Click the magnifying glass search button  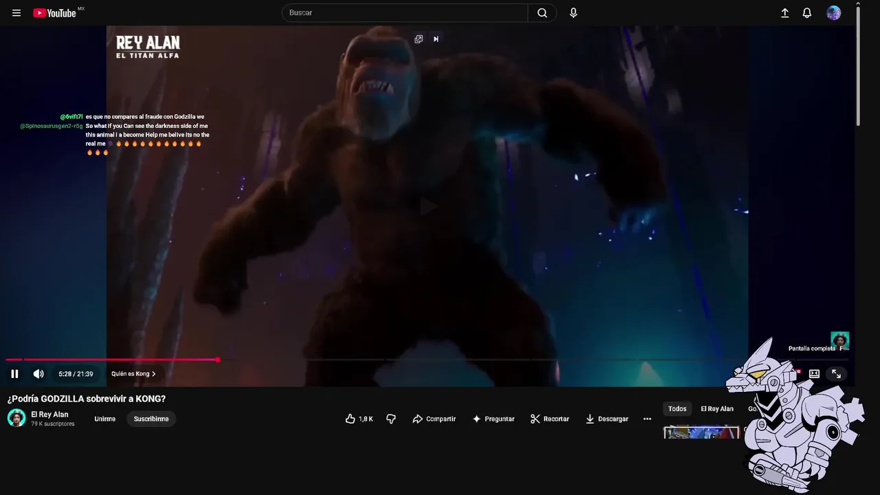[x=542, y=13]
